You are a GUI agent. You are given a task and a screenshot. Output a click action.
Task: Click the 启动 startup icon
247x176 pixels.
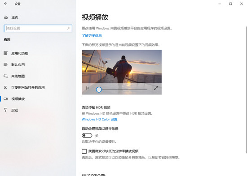coord(6,110)
